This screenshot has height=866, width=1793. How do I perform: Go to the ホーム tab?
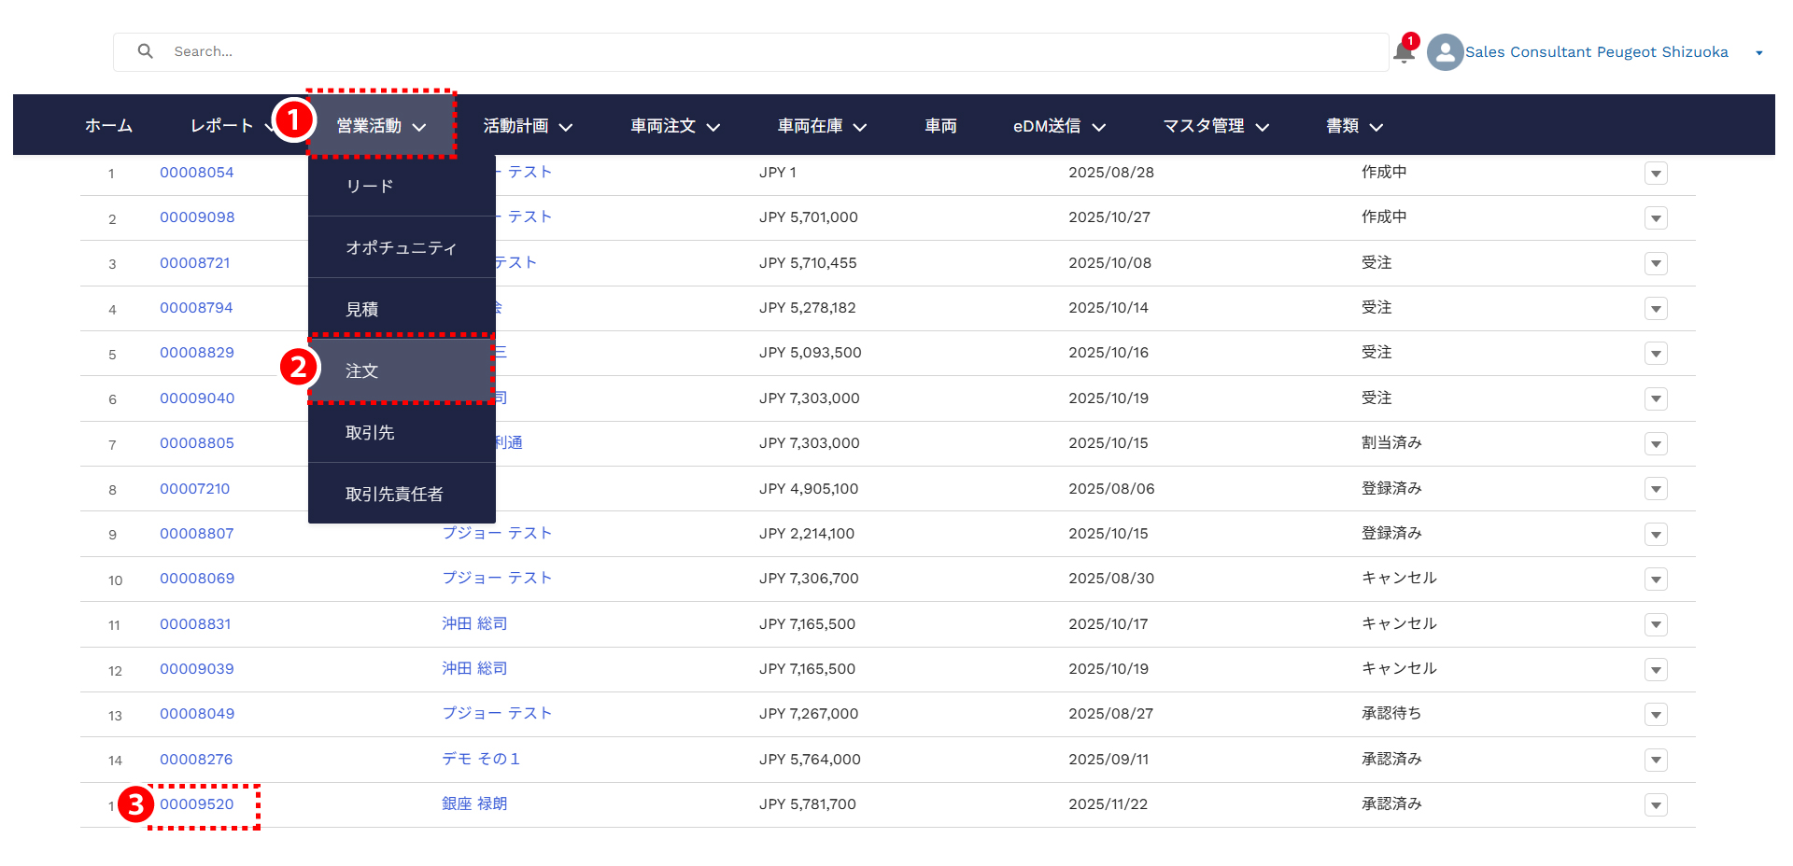[x=108, y=126]
